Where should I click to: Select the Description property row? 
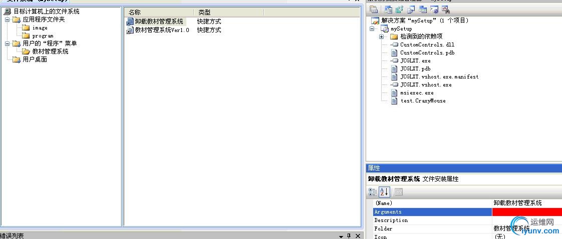pyautogui.click(x=467, y=220)
